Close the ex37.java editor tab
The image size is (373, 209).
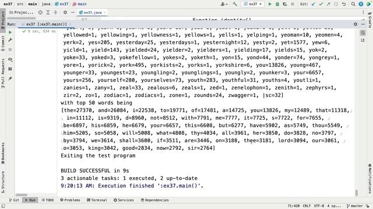(105, 13)
